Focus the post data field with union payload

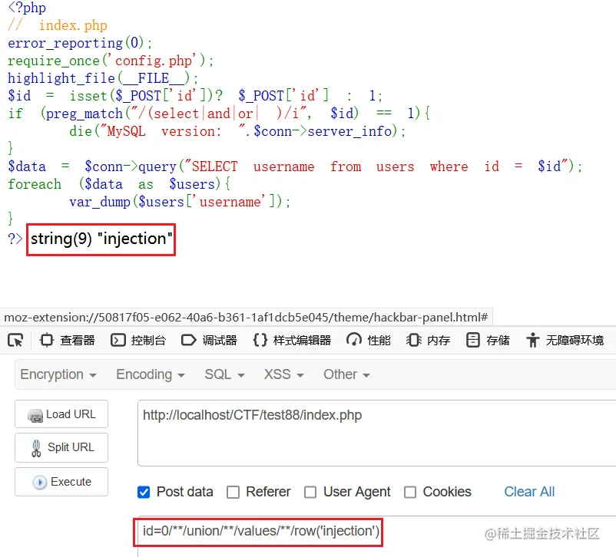pyautogui.click(x=376, y=536)
